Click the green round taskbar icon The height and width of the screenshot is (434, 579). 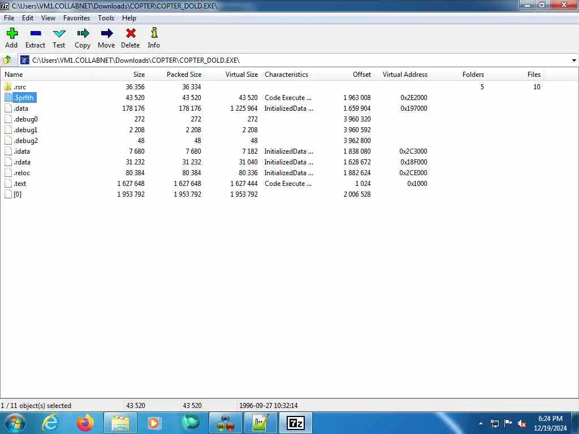click(x=191, y=423)
